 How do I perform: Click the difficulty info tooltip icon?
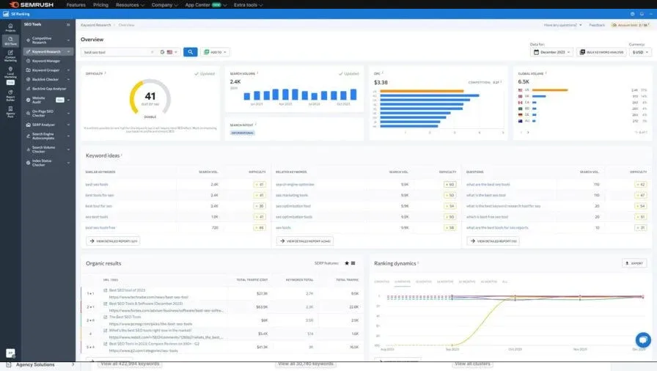(x=105, y=73)
